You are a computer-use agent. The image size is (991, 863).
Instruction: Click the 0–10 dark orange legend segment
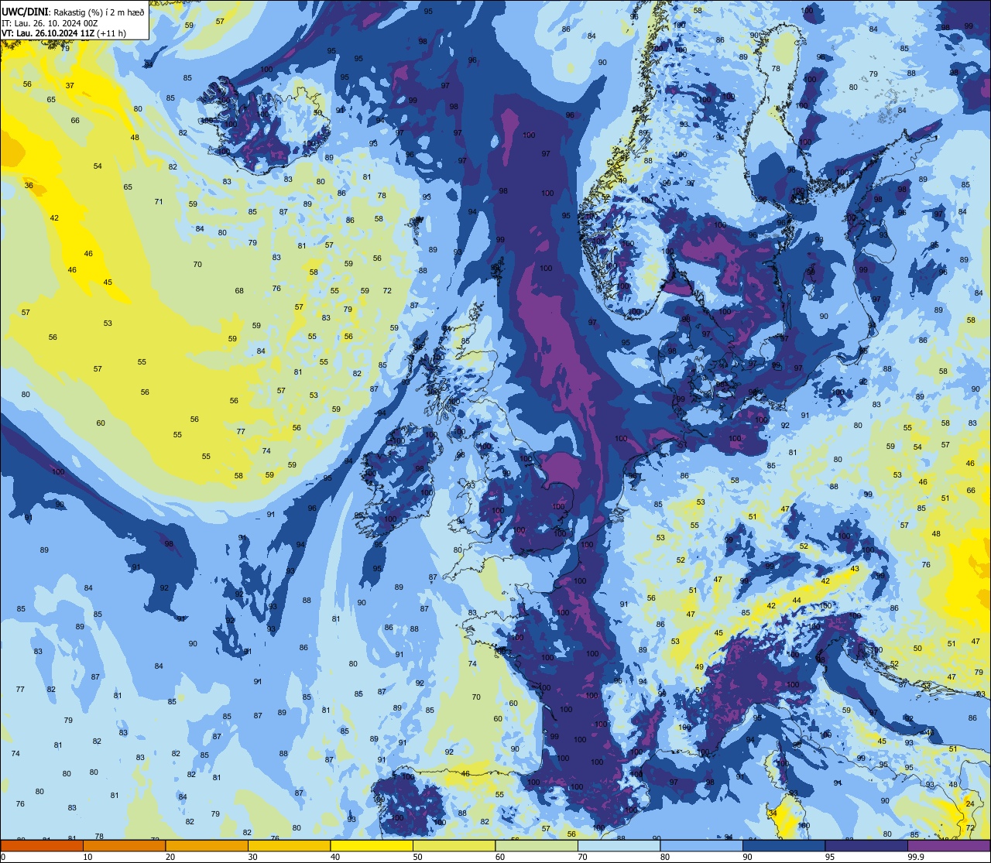pos(42,846)
